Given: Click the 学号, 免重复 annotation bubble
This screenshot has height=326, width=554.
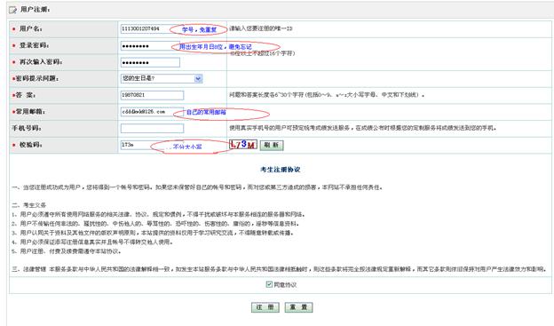Looking at the screenshot, I should click(x=199, y=29).
